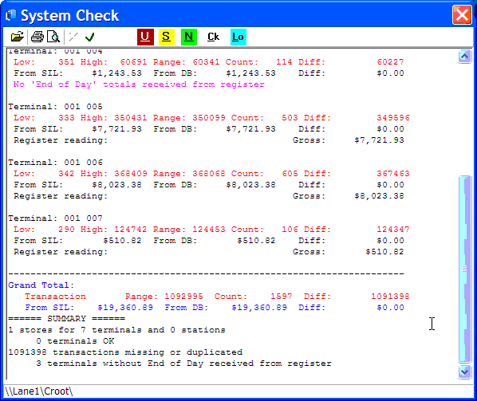
Task: Select the green N button
Action: pos(189,37)
